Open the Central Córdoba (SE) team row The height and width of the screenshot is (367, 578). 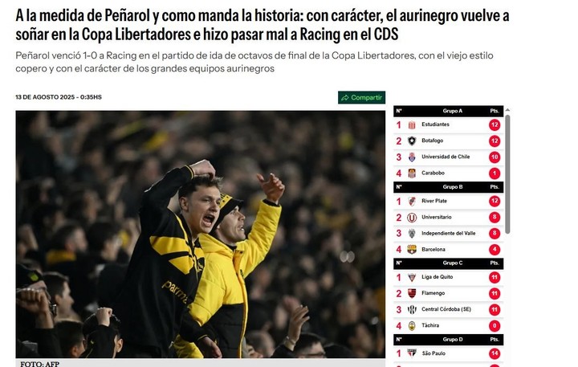[x=448, y=309]
